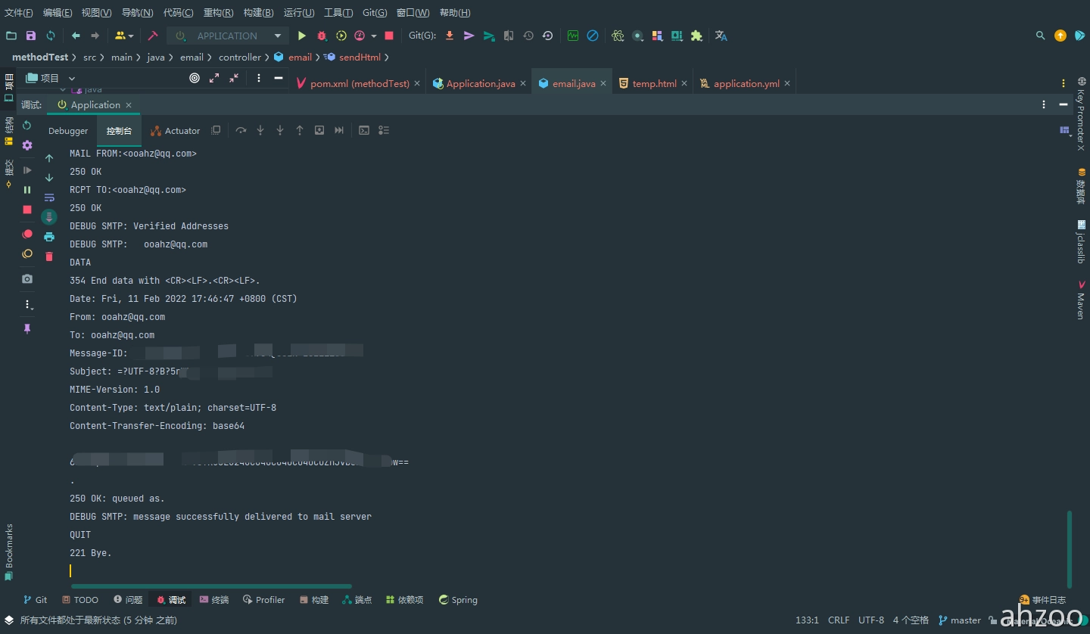1090x634 pixels.
Task: Open the master branch selector in status bar
Action: 959,620
